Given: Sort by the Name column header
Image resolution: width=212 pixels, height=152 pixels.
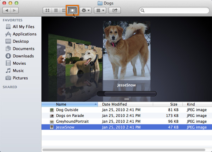Looking at the screenshot, I should coord(70,104).
